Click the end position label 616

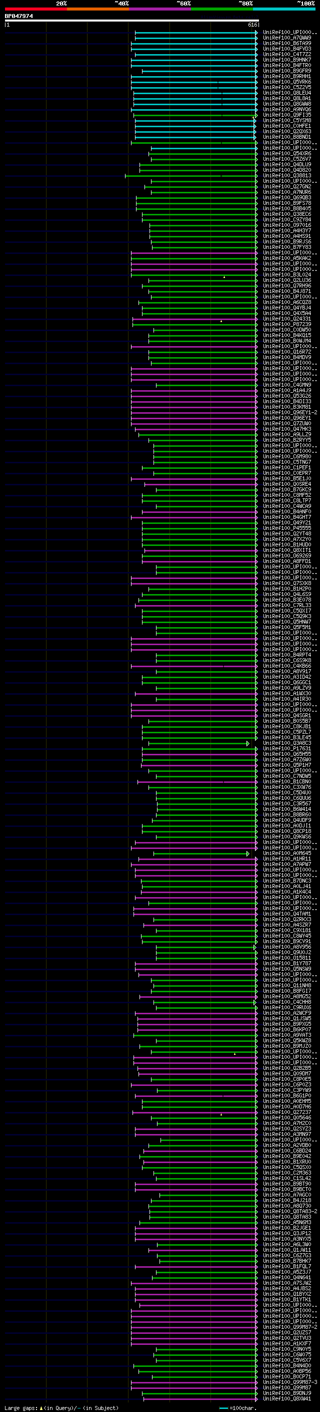[x=252, y=25]
